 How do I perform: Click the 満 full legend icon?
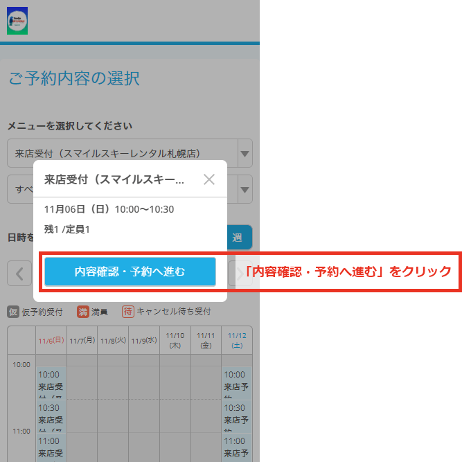(83, 312)
